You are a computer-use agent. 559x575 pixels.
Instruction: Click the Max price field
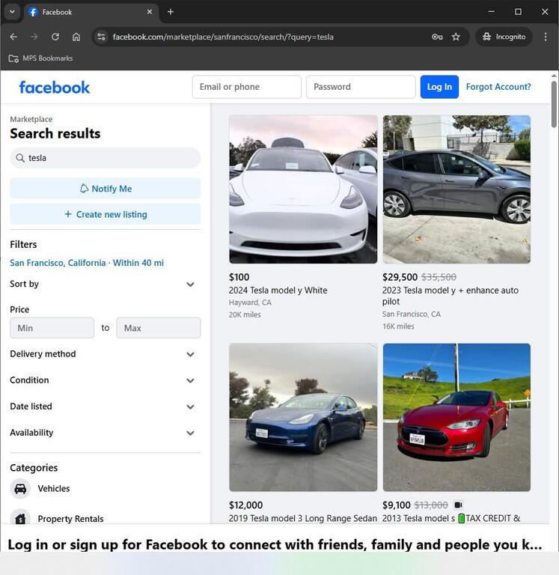click(x=159, y=328)
